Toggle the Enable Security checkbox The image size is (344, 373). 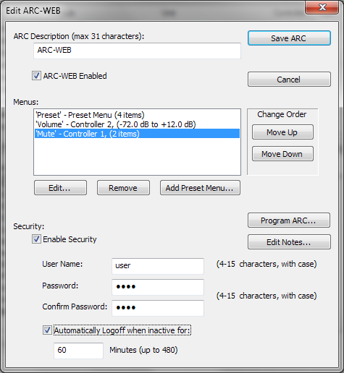(x=36, y=239)
